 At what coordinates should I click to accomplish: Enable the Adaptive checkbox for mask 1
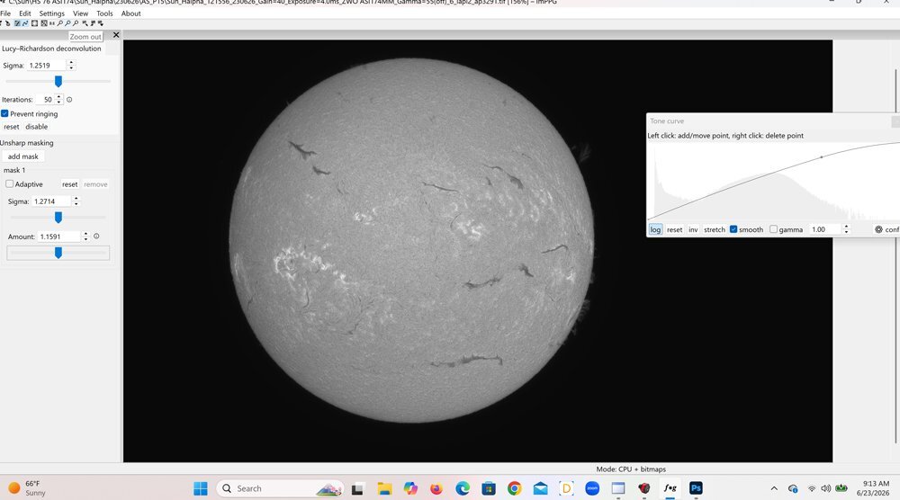(x=9, y=184)
